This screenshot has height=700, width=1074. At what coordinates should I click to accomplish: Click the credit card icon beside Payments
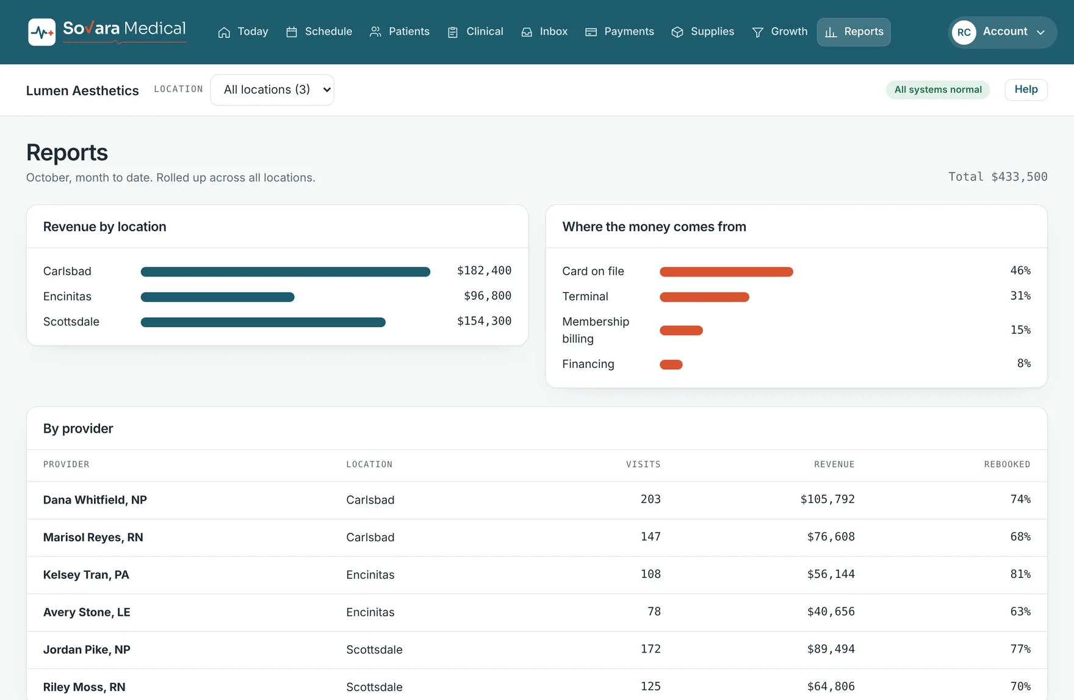click(591, 32)
